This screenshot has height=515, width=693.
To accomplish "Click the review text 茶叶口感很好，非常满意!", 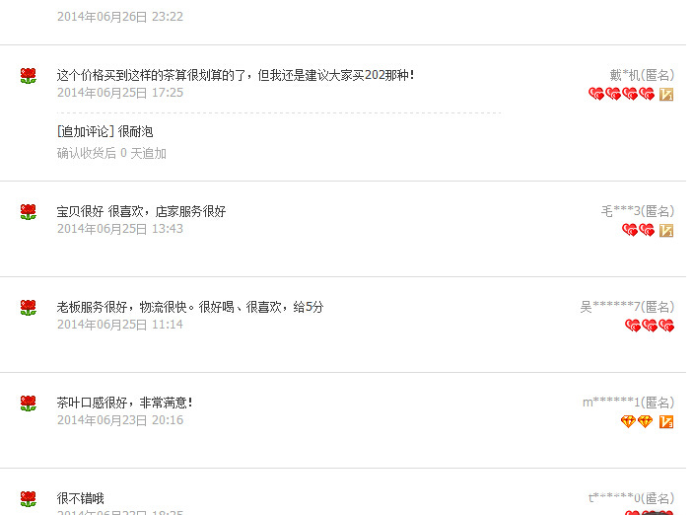I will coord(124,403).
